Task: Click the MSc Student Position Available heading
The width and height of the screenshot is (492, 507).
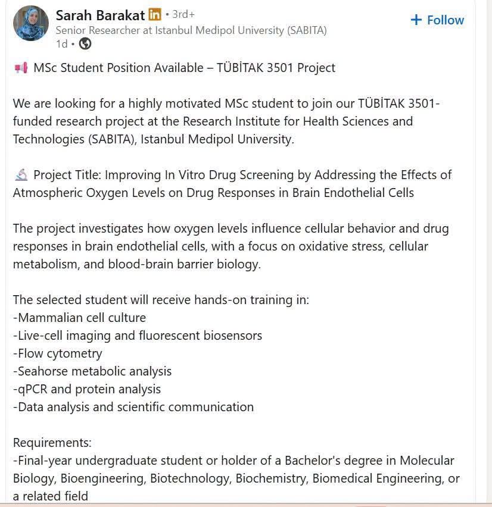Action: tap(184, 68)
